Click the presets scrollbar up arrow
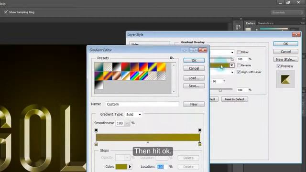Screen dimensions: 306x172 click(174, 65)
